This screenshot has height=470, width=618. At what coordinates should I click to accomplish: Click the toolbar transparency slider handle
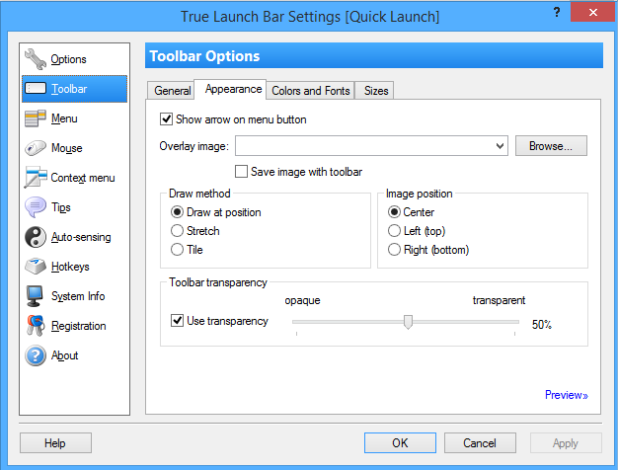coord(408,321)
